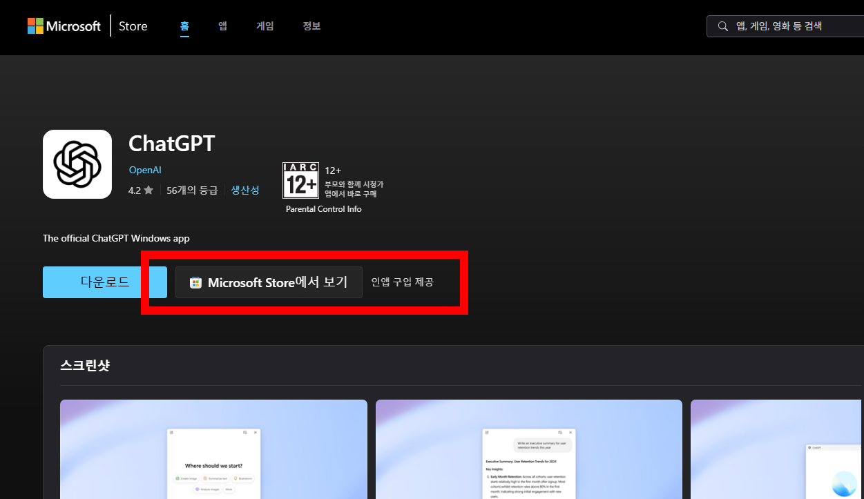Select The official ChatGPT Windows app text

[116, 238]
